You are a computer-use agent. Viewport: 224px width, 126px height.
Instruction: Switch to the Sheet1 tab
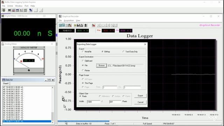point(6,83)
